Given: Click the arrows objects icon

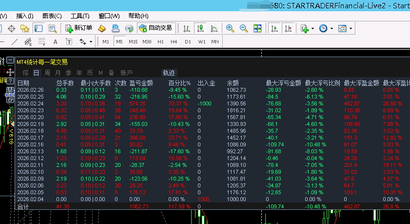Looking at the screenshot, I should pos(82,41).
